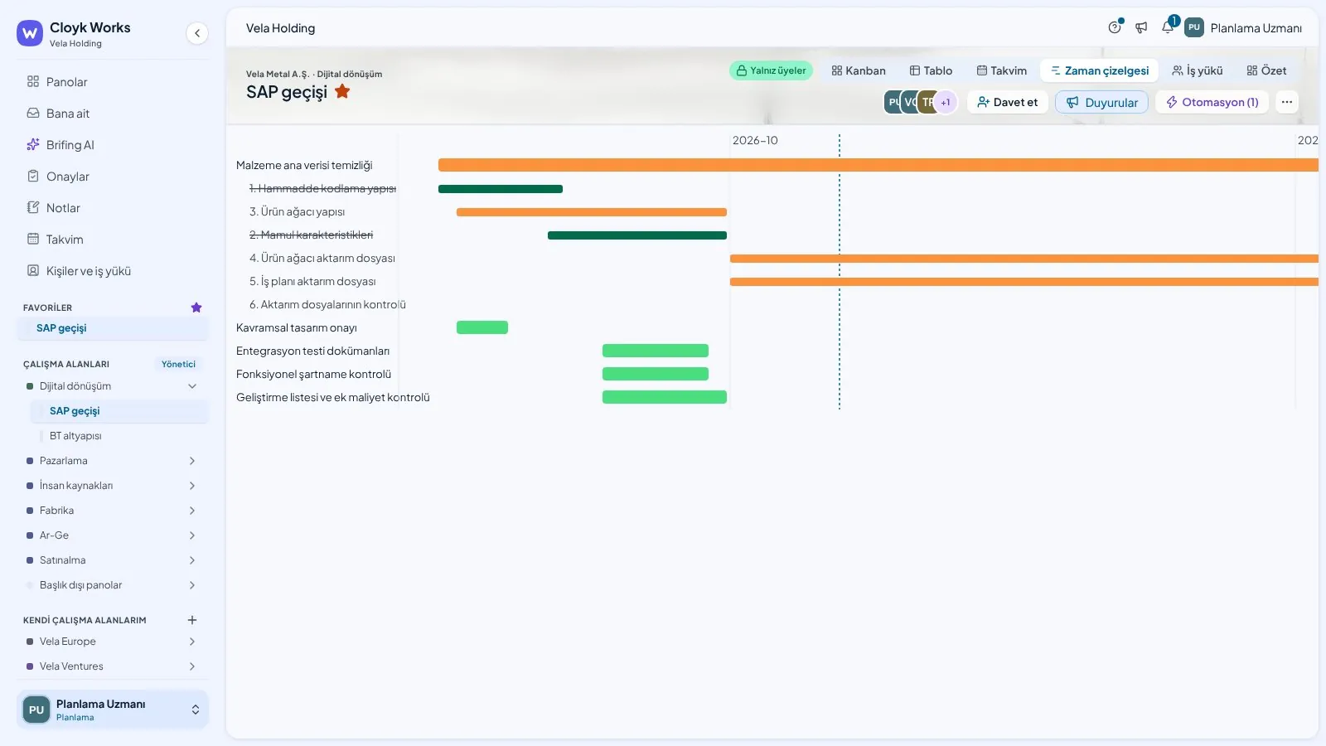The height and width of the screenshot is (746, 1326).
Task: Click the Davet et button
Action: 1008,102
